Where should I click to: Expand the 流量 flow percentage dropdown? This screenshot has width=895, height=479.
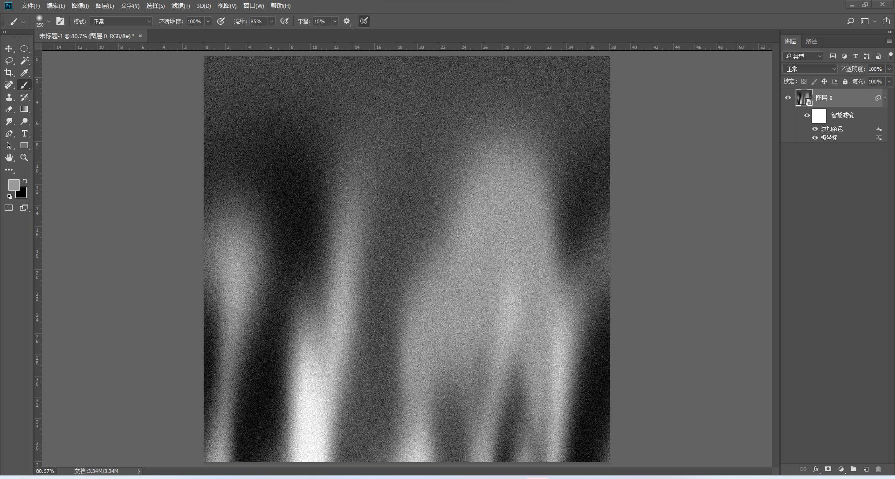(x=271, y=21)
